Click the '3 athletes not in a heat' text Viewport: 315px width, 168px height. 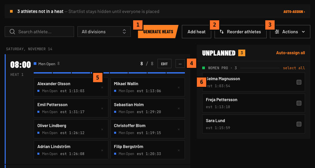[x=40, y=11]
